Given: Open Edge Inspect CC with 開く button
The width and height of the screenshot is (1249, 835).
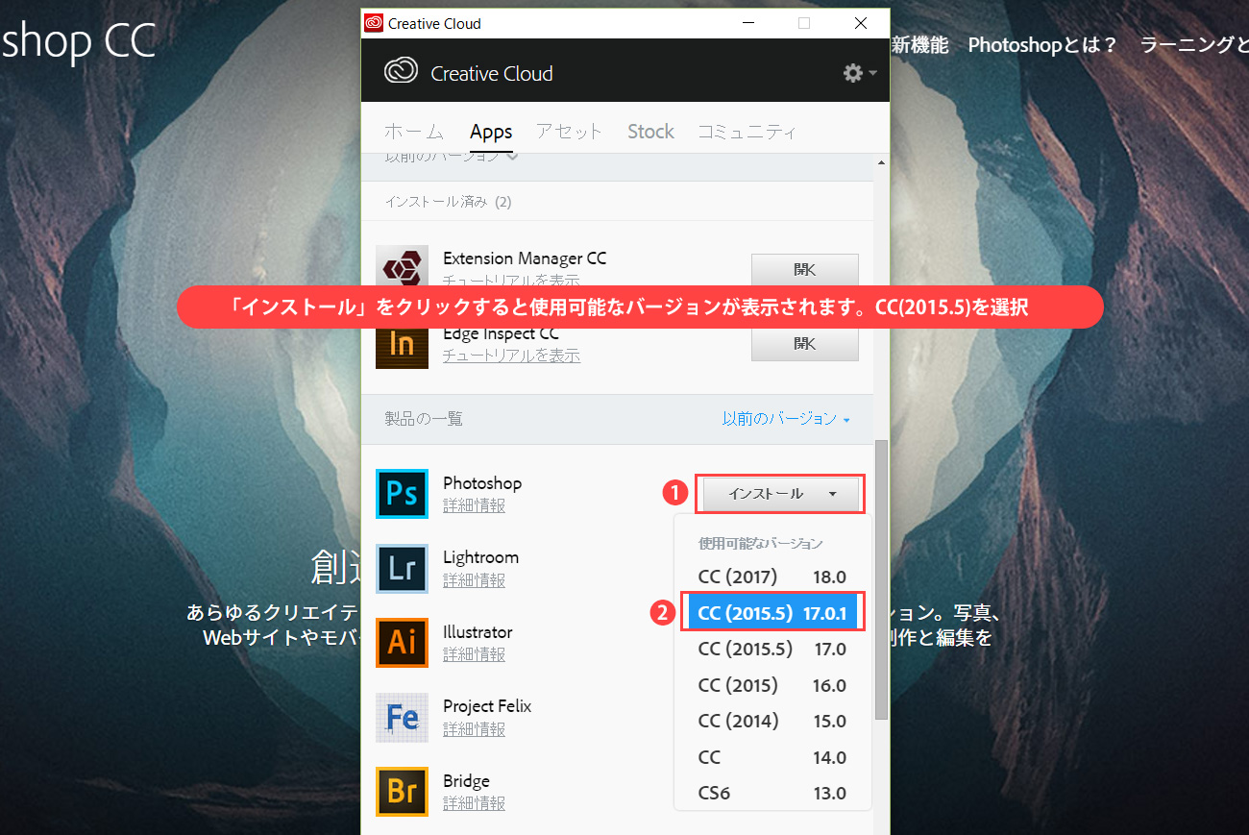Looking at the screenshot, I should (804, 345).
